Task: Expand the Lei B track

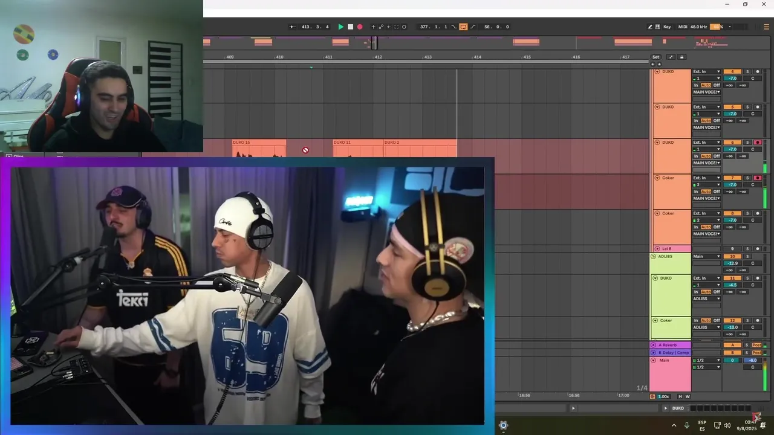Action: [x=657, y=248]
